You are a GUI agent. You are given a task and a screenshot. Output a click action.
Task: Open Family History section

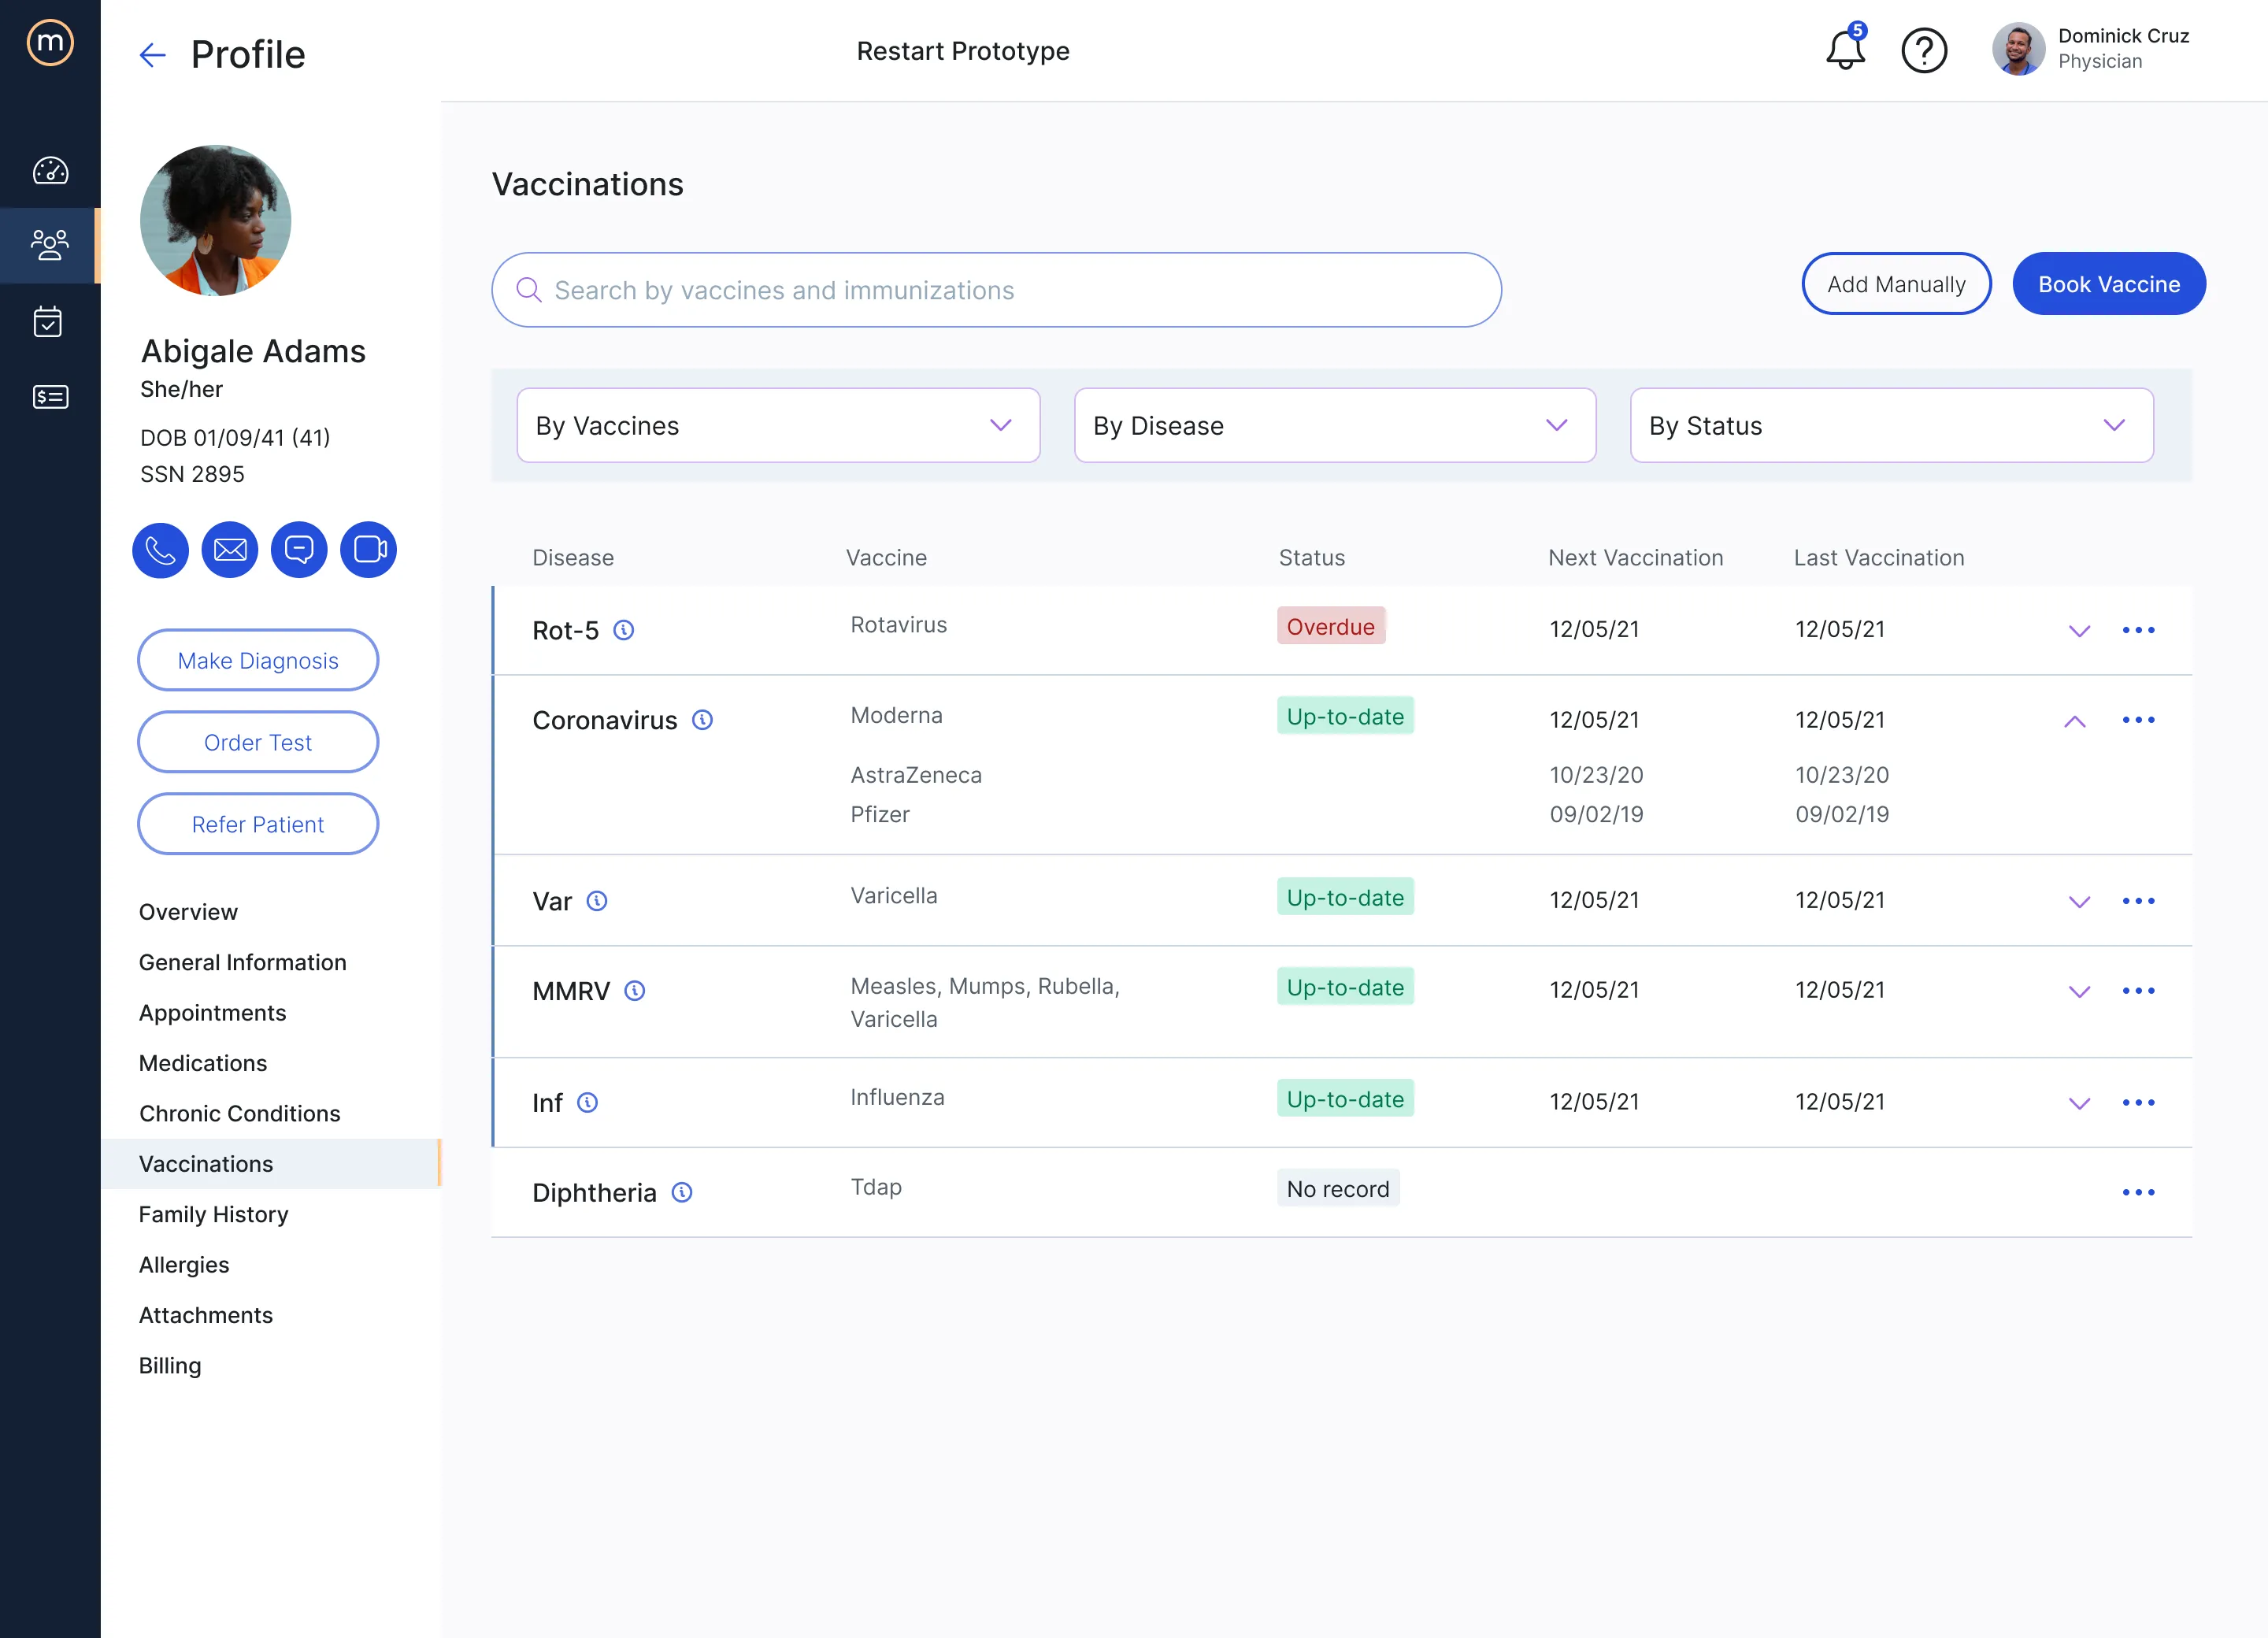pyautogui.click(x=213, y=1214)
